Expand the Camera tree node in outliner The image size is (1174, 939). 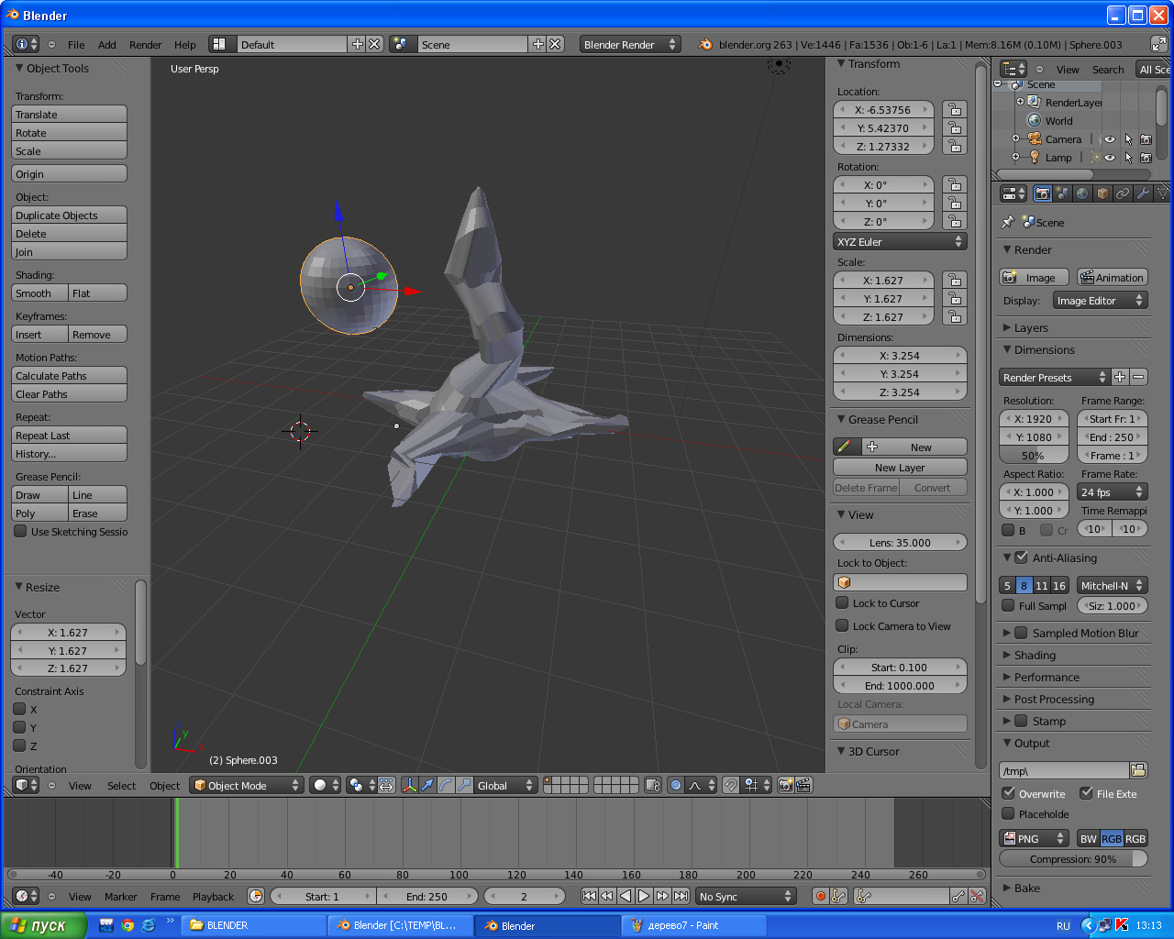coord(1015,139)
